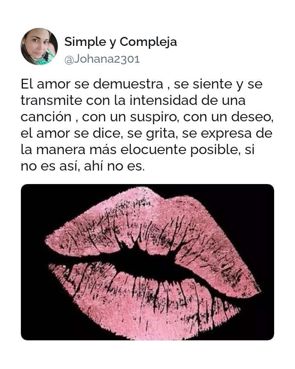
Task: Select the word posible in the tweet
Action: (x=214, y=150)
